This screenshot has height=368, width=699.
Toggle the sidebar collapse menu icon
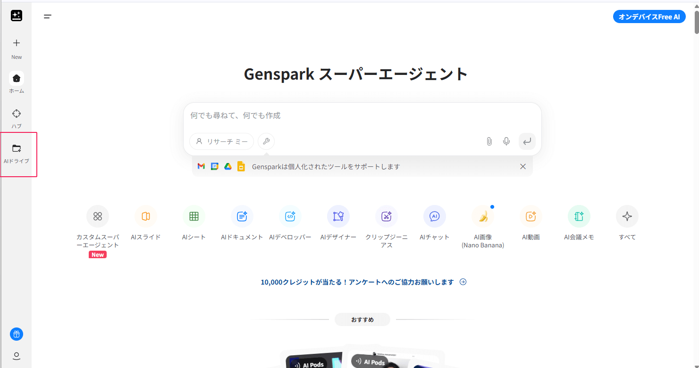coord(48,16)
